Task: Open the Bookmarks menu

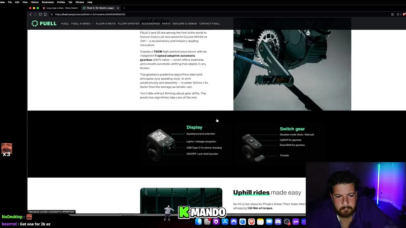Action: click(x=48, y=2)
